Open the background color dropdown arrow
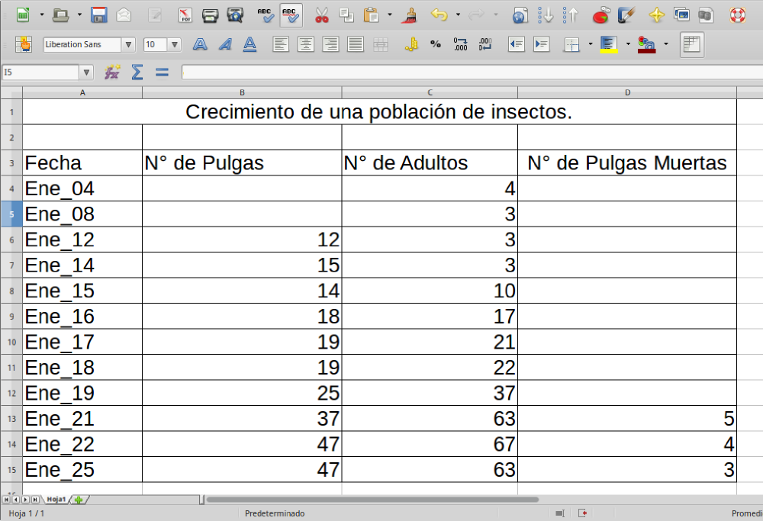This screenshot has height=521, width=763. pyautogui.click(x=628, y=44)
